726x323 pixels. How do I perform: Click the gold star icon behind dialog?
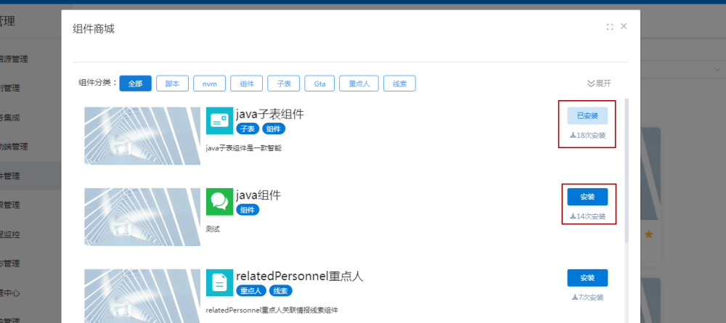(x=649, y=234)
